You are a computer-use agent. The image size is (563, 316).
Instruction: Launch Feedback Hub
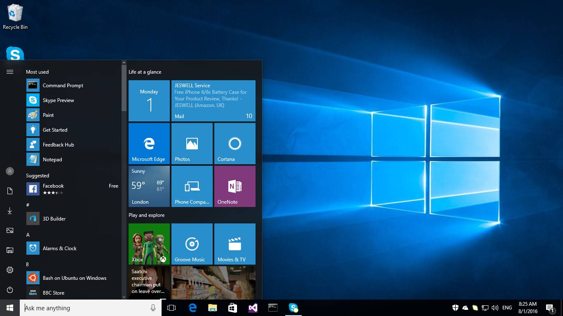(73, 145)
